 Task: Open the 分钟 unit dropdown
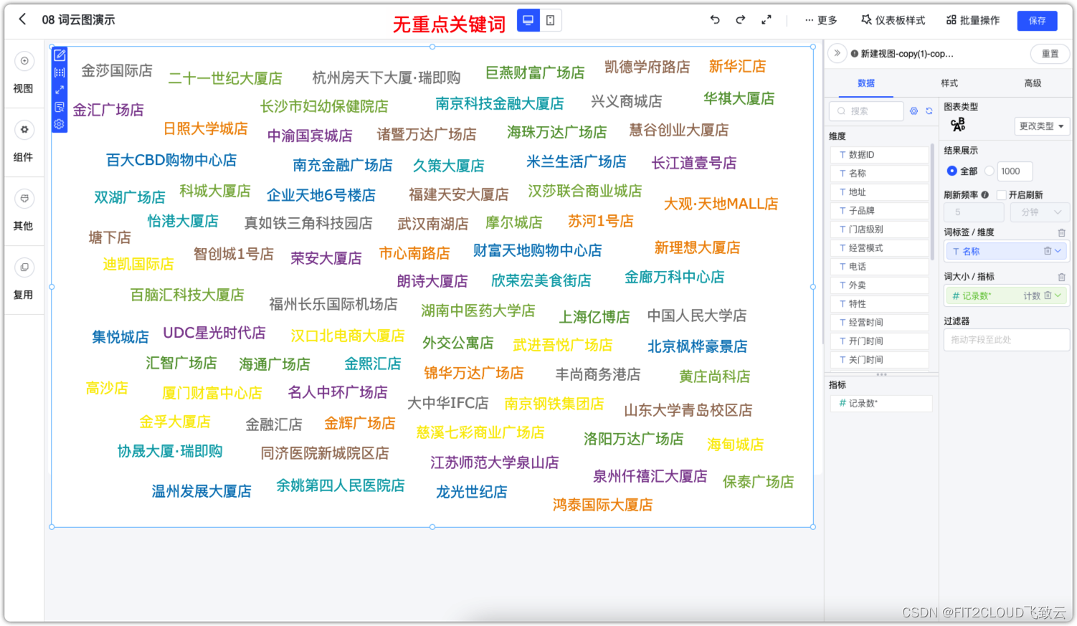[x=1040, y=212]
